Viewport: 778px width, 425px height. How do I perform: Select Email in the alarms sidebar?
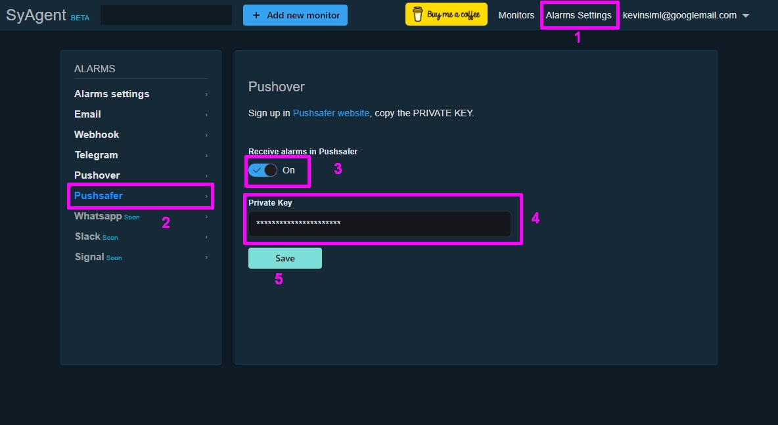pos(141,114)
